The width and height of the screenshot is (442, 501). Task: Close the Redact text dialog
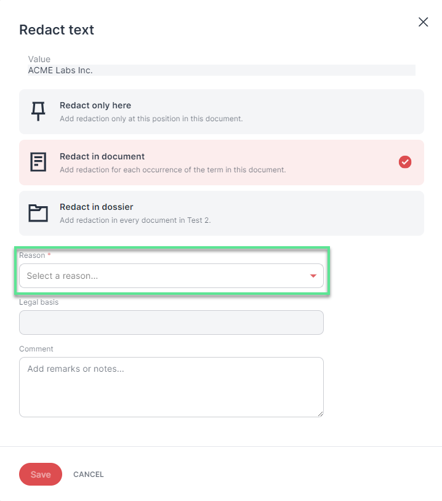(x=423, y=22)
